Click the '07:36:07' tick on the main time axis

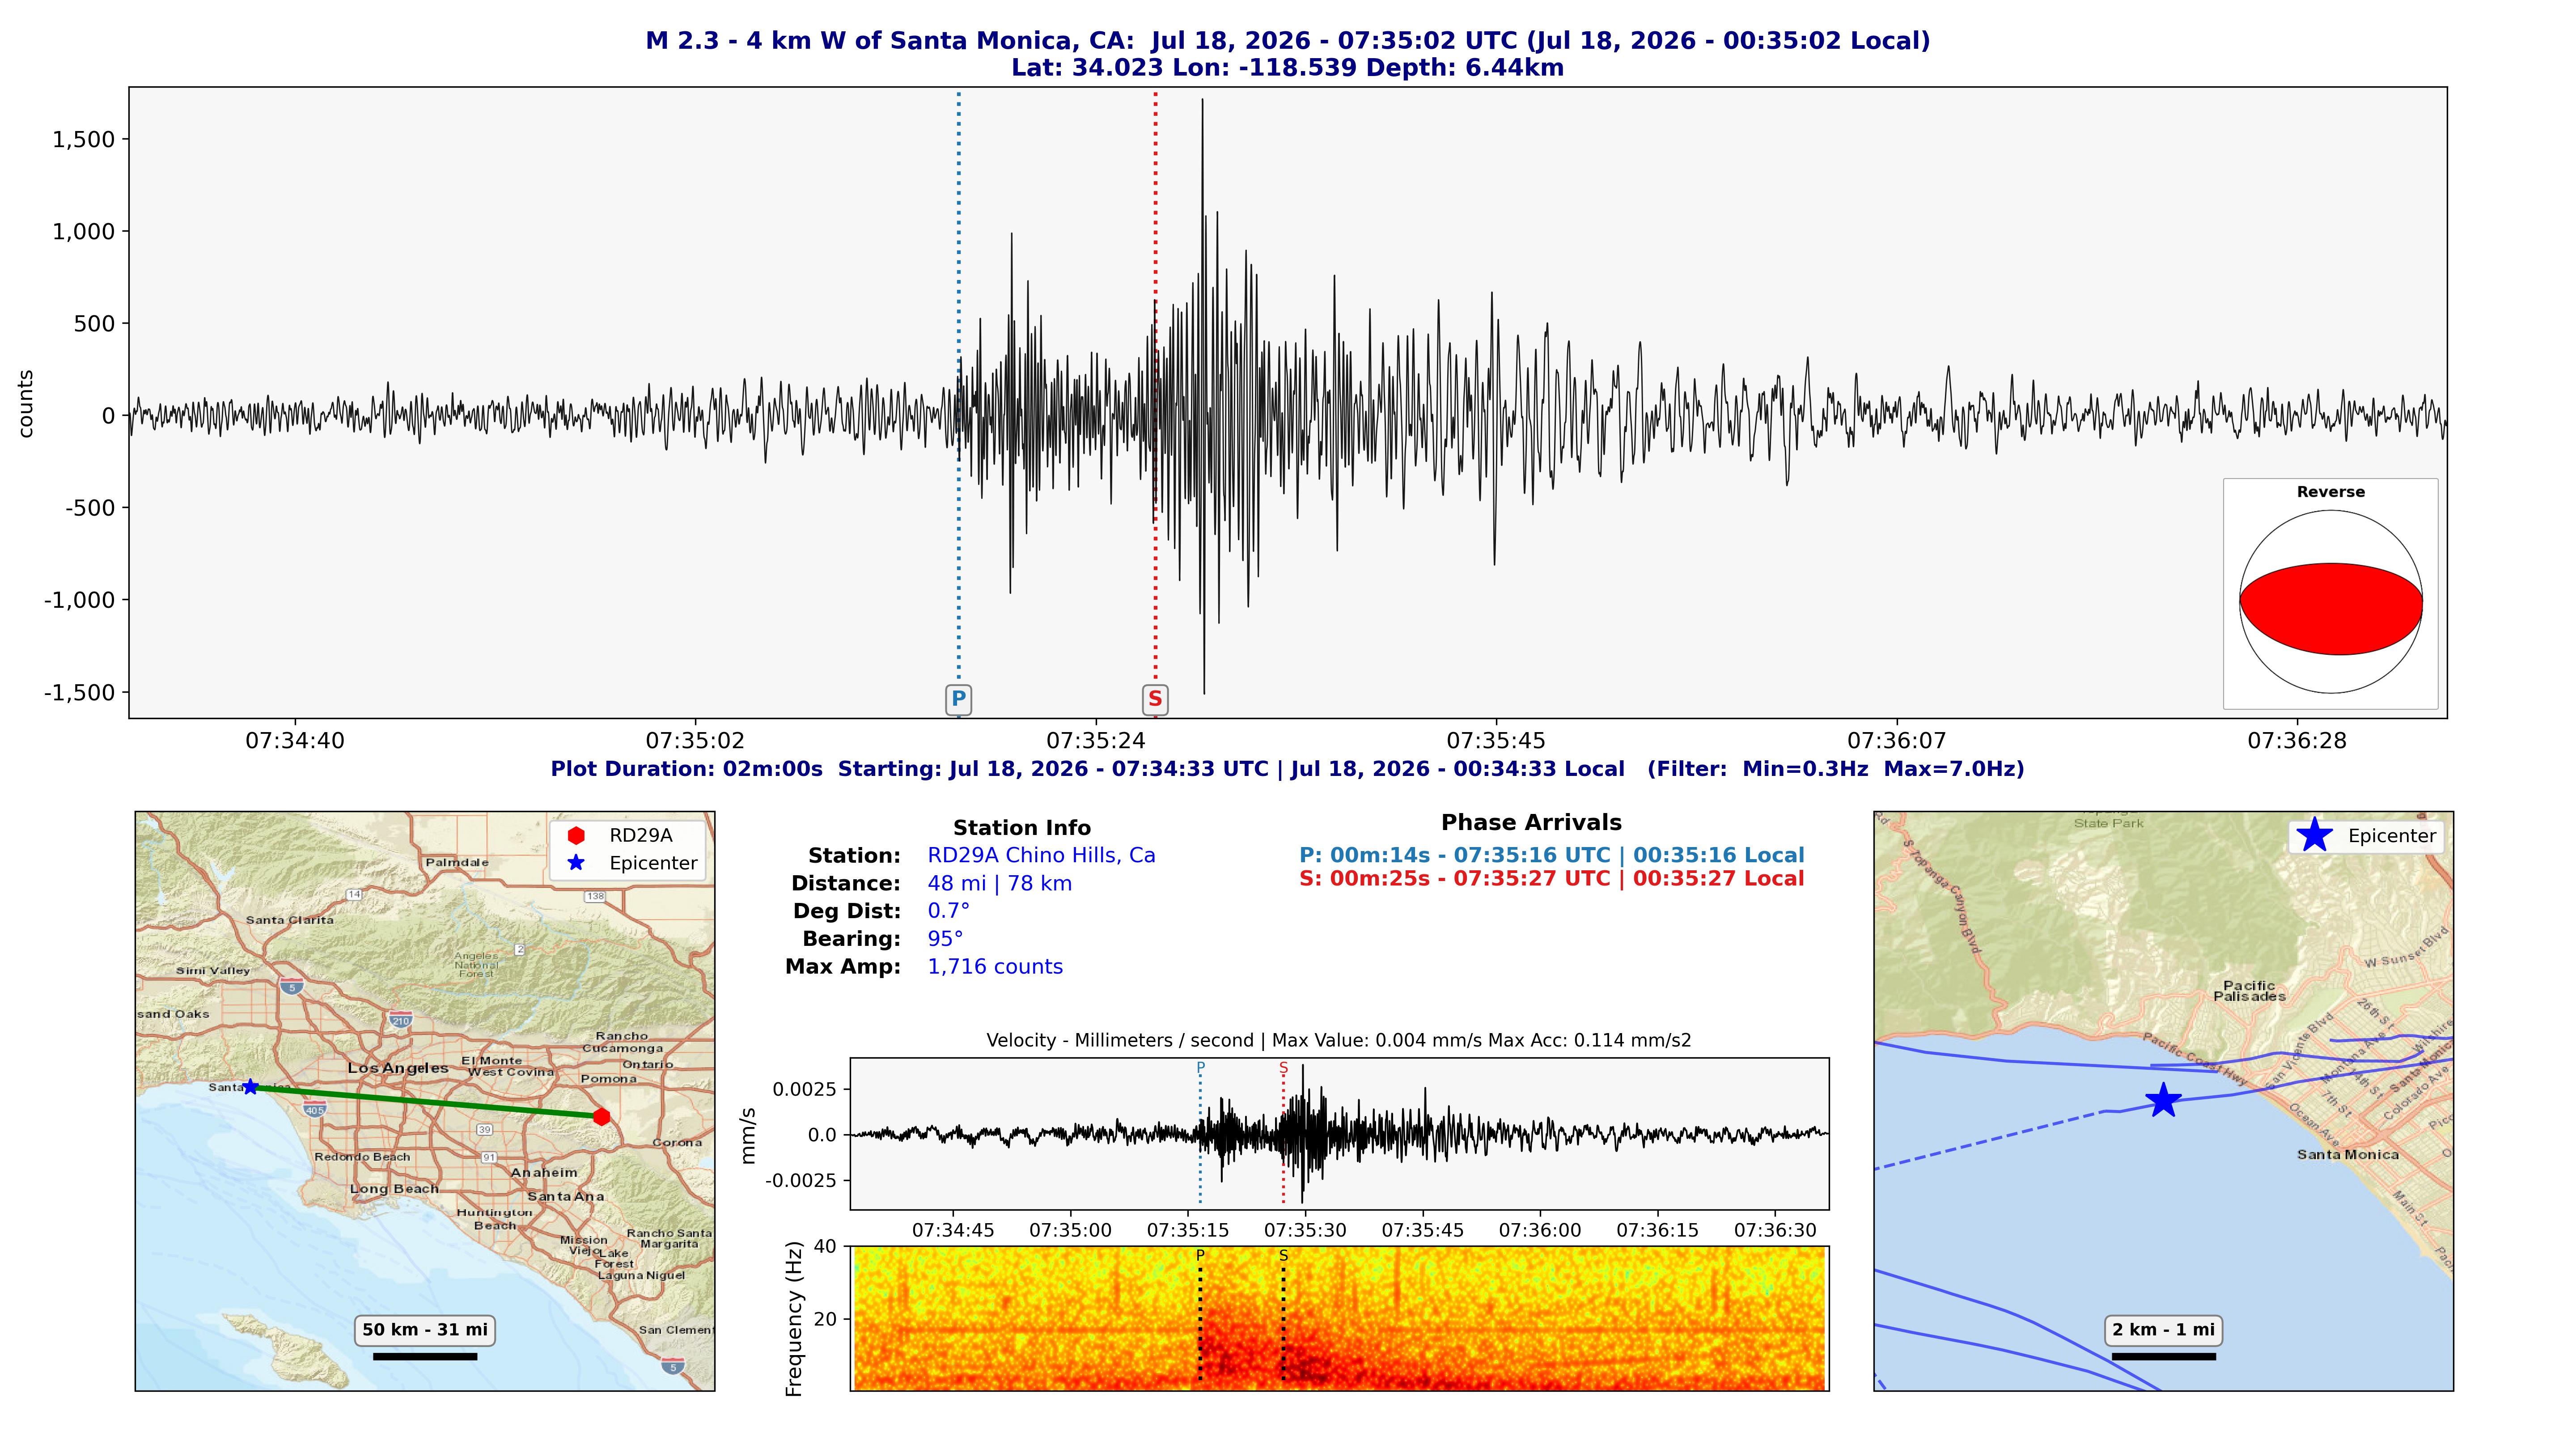point(1896,741)
